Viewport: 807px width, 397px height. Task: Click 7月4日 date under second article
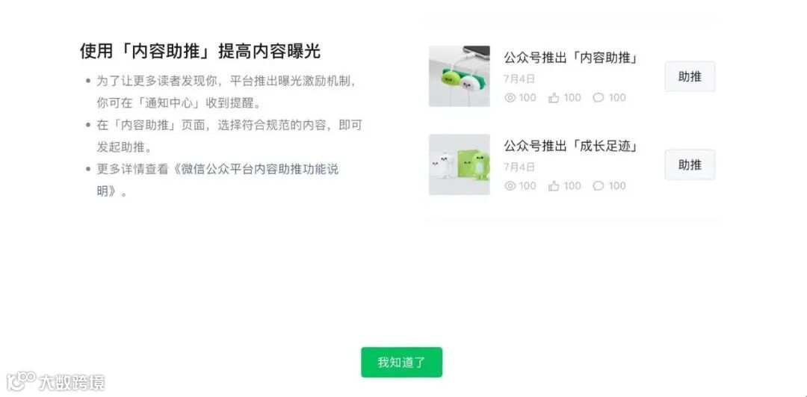point(519,167)
